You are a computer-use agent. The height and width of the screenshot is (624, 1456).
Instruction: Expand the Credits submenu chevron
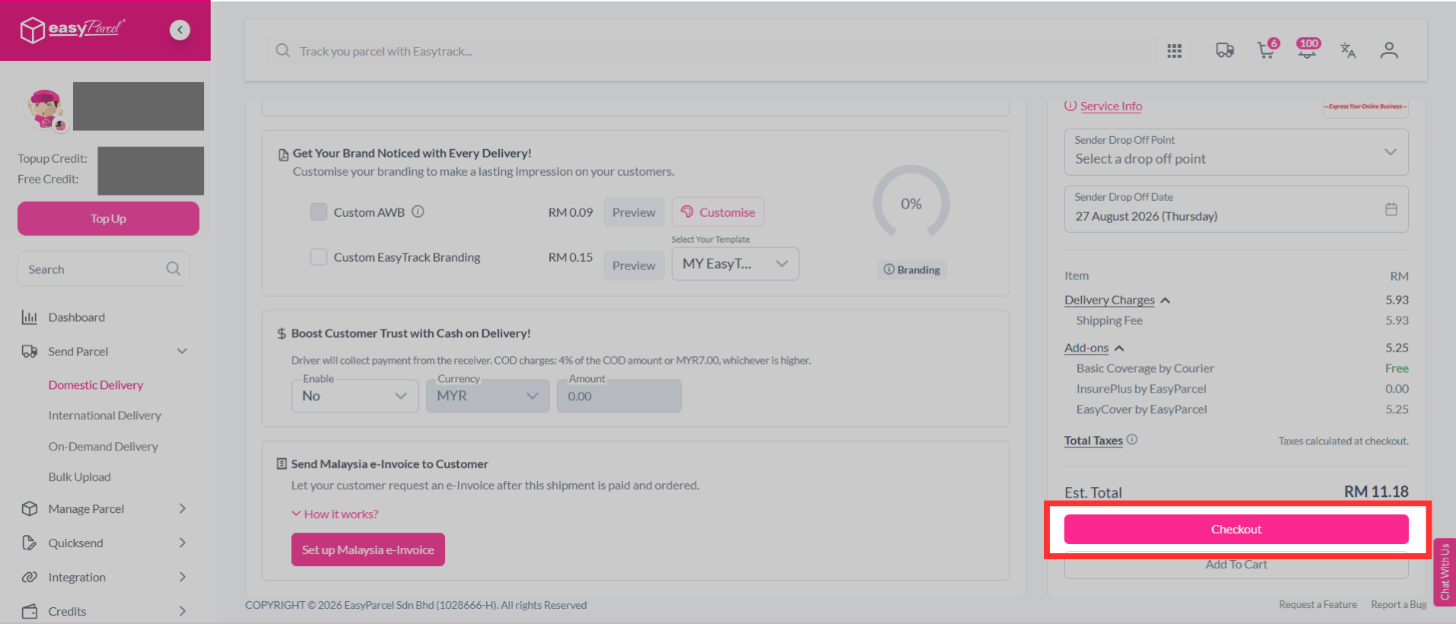[182, 611]
